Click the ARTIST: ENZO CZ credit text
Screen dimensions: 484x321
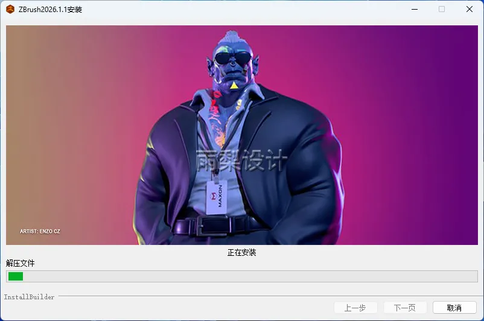tap(40, 231)
